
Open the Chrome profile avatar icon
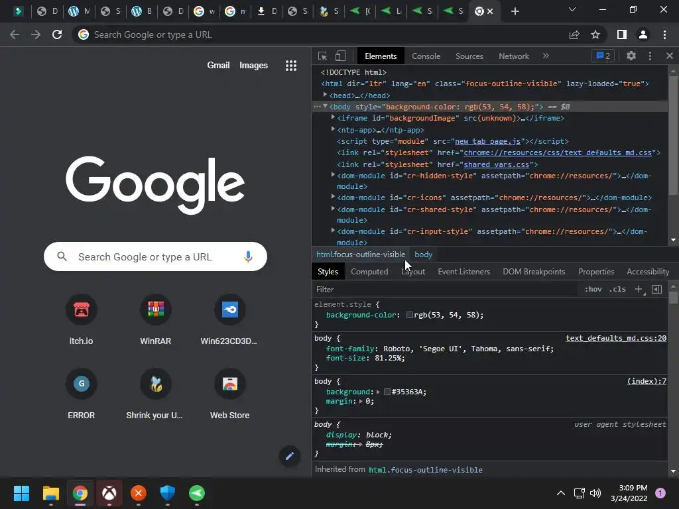click(643, 34)
